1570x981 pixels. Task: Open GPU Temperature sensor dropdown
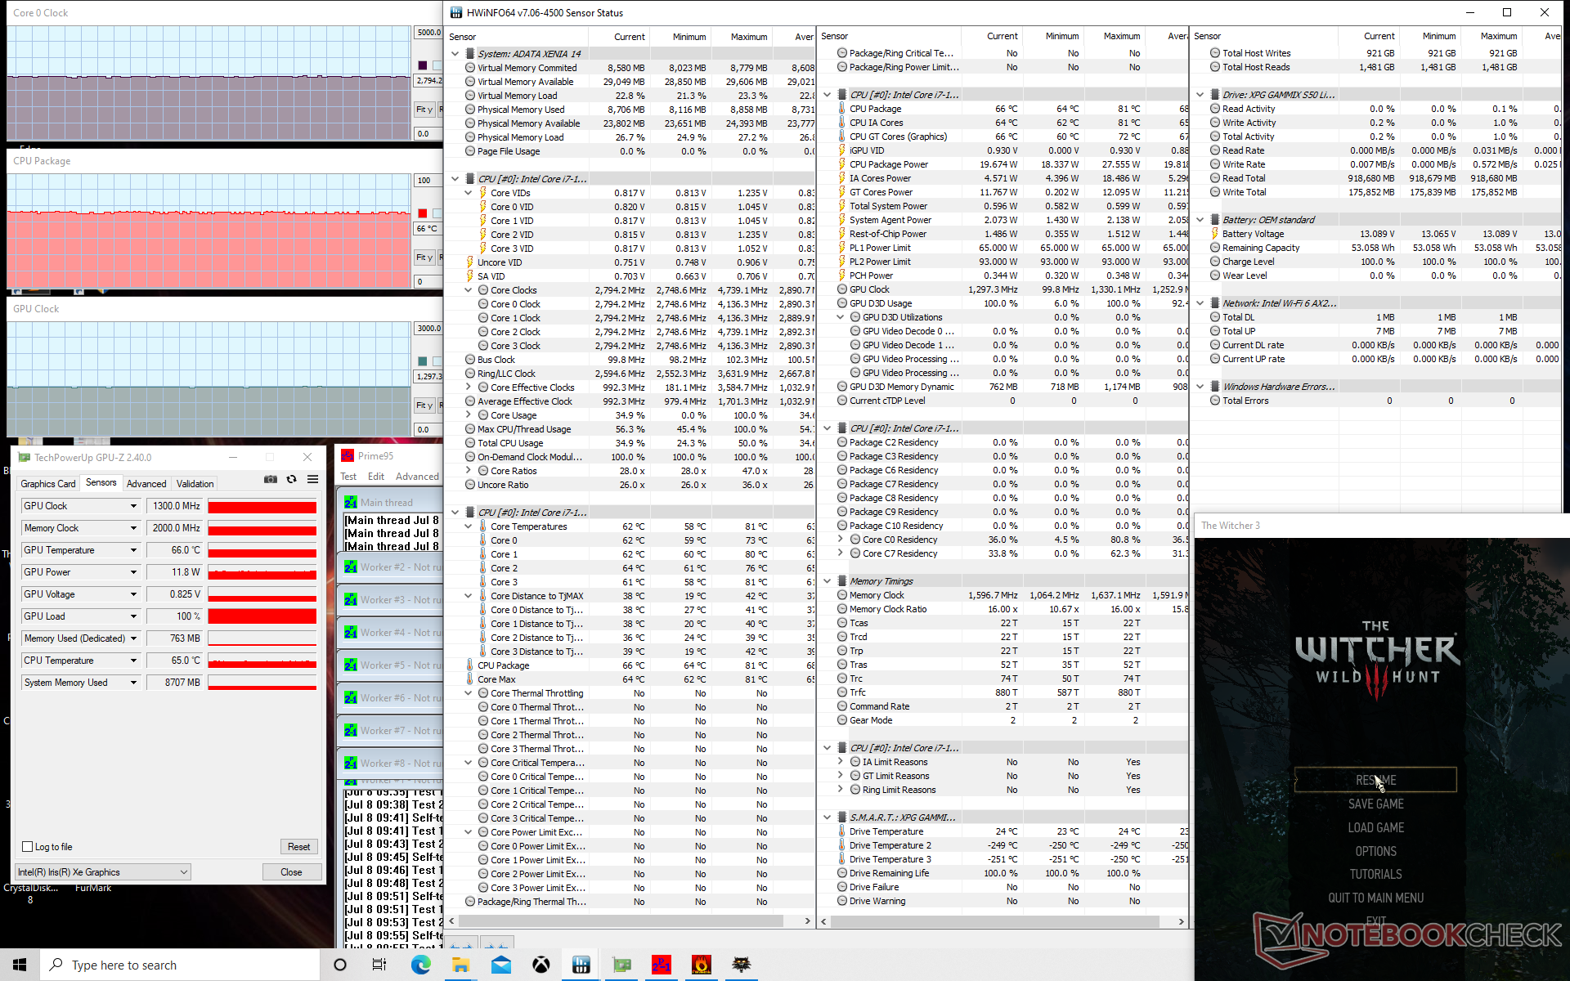tap(133, 550)
